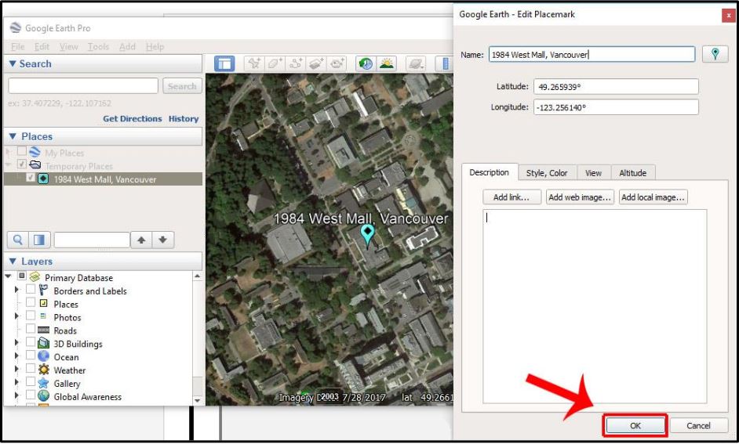This screenshot has height=444, width=739.
Task: Enable the Borders and Labels layer checkbox
Action: point(31,289)
